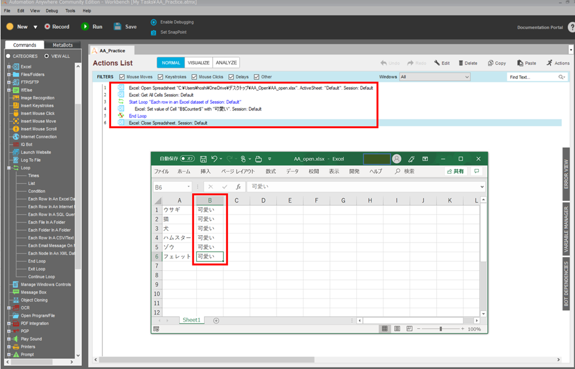Click the Record icon
This screenshot has height=369, width=575.
tap(47, 27)
